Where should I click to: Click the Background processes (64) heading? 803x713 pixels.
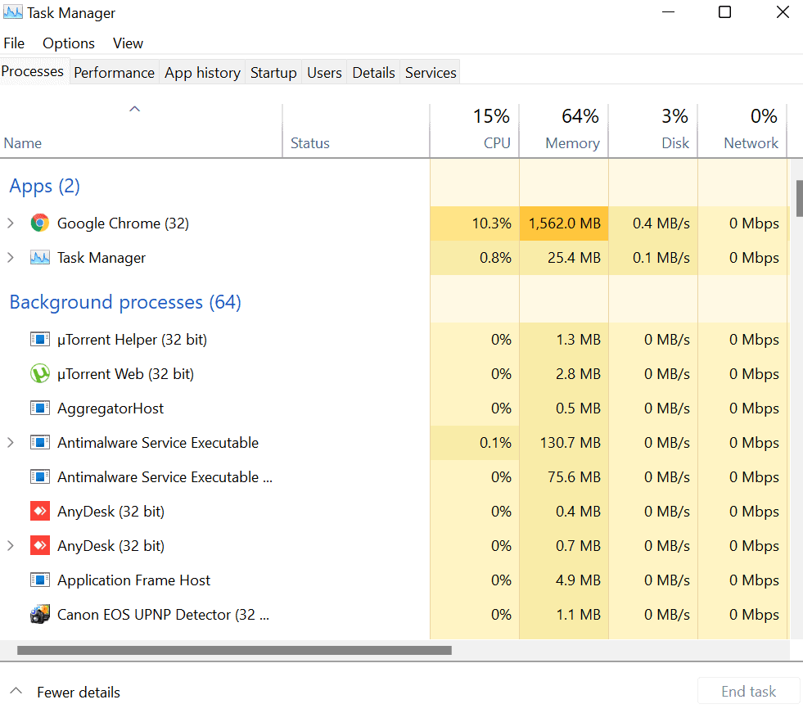125,302
